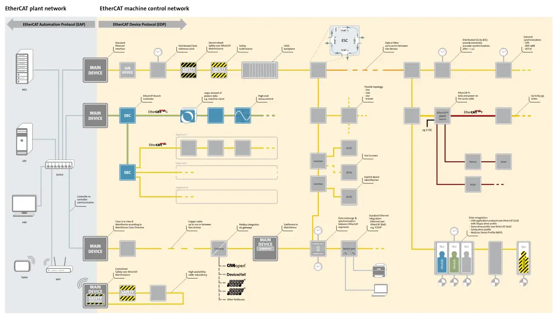Select the "EtherCAT machine control network" heading
The height and width of the screenshot is (319, 559).
pos(145,8)
